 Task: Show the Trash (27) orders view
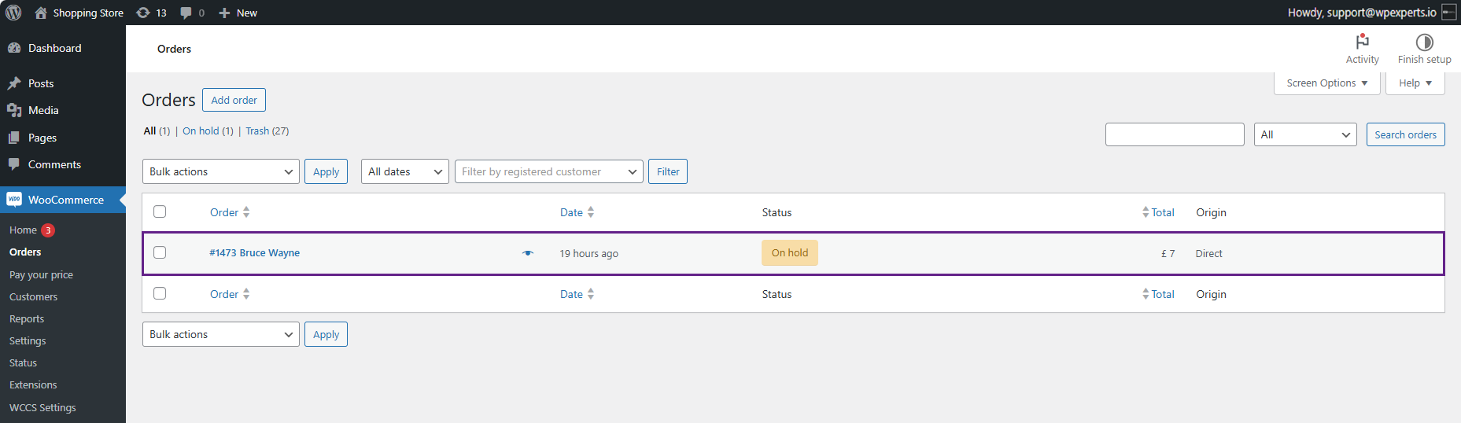267,131
